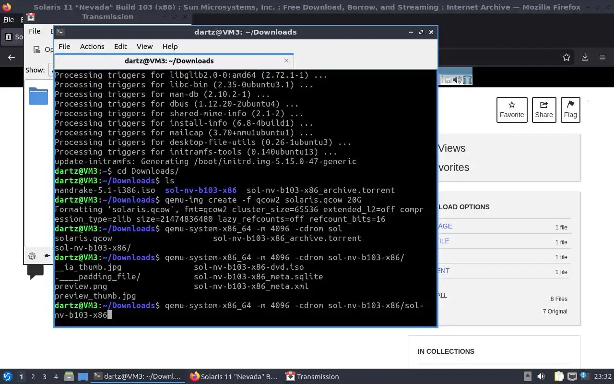Click the Share button on archive page

[544, 110]
